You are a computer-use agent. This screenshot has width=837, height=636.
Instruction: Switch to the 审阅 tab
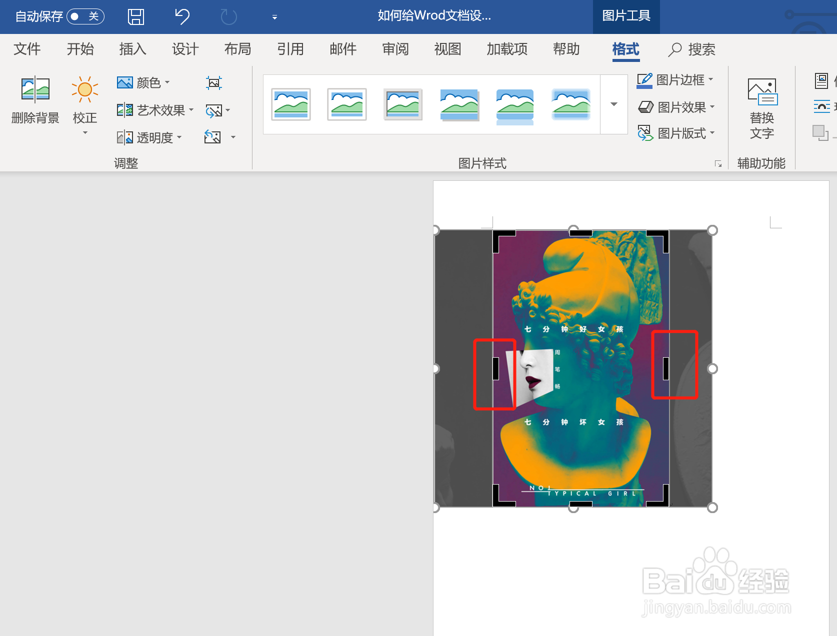(395, 49)
